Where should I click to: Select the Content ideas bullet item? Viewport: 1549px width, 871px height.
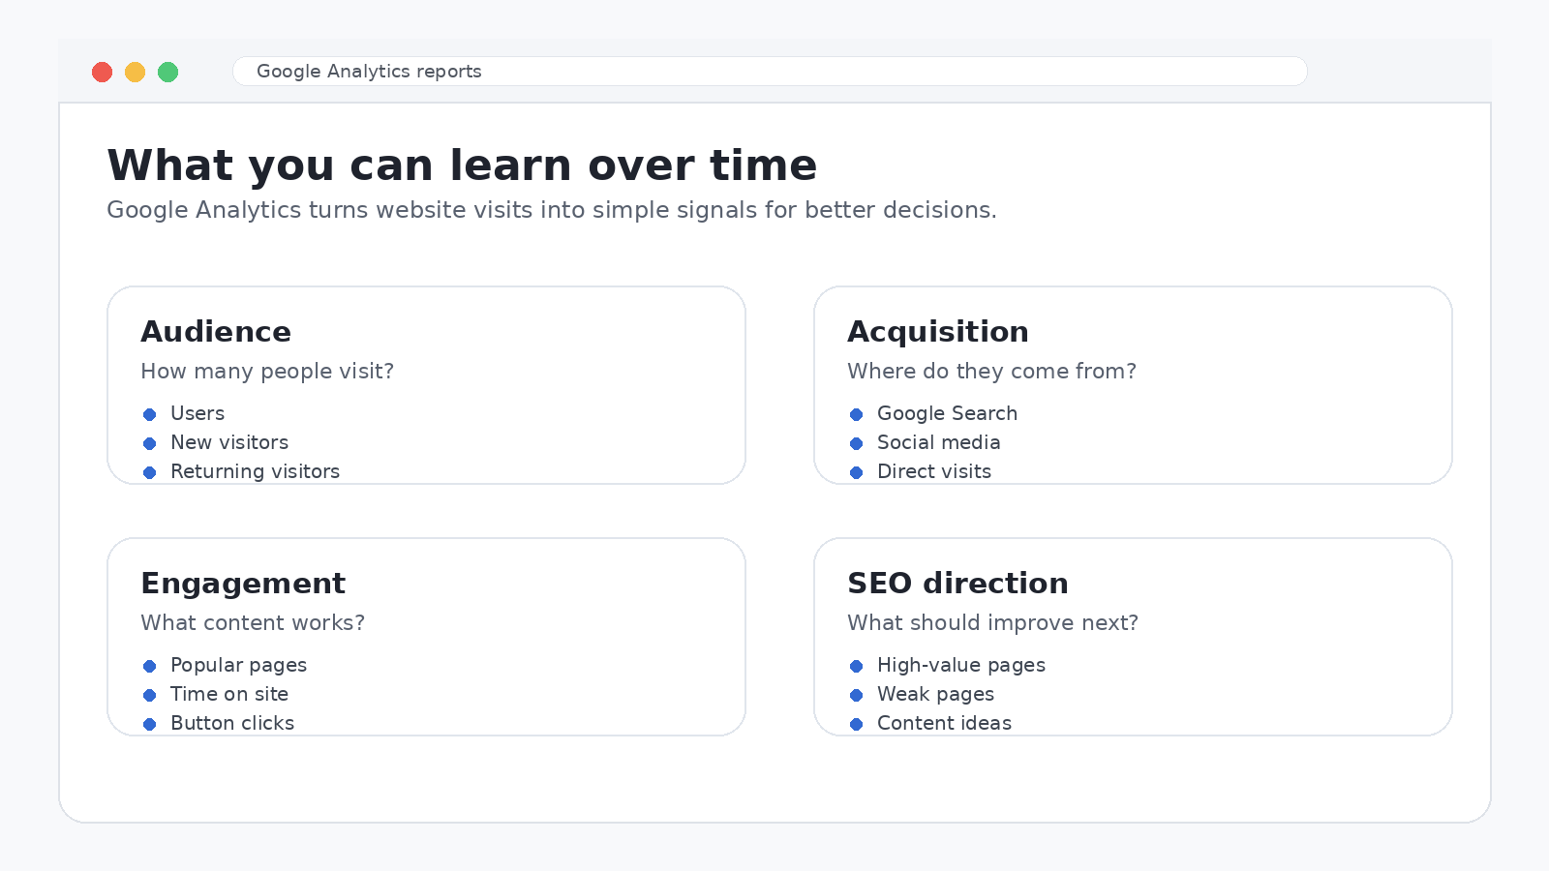[x=930, y=723]
